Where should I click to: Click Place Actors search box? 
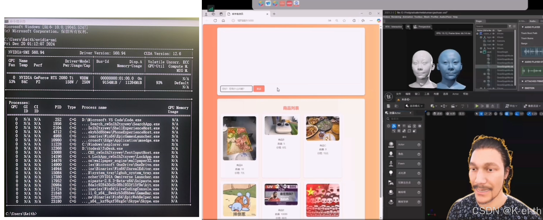(x=404, y=119)
